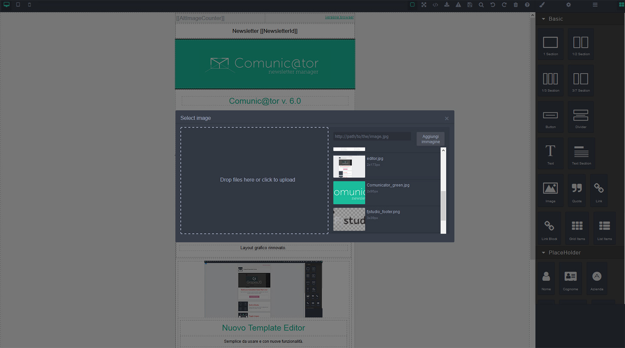Select the editor screenshot image in canvas
This screenshot has height=348, width=625.
[264, 289]
